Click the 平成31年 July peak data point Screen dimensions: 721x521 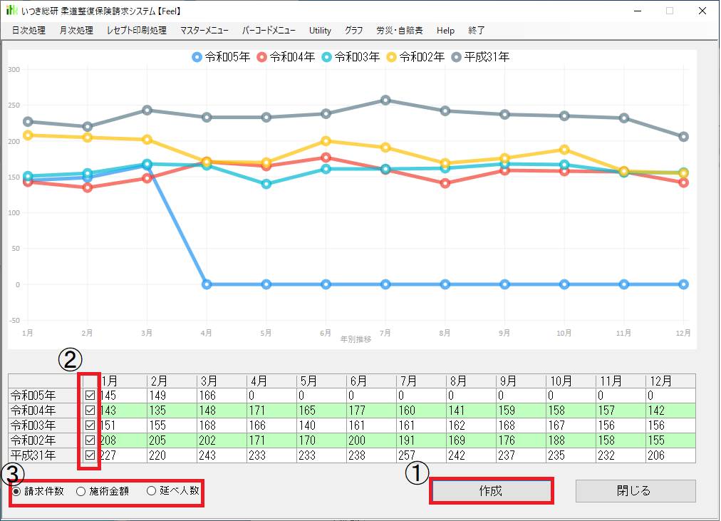pos(385,100)
